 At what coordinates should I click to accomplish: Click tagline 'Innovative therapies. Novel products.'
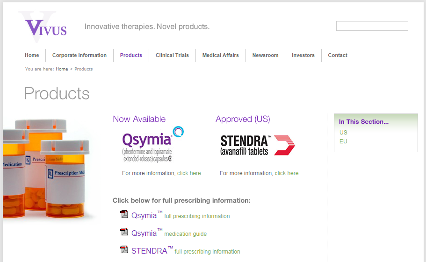click(x=147, y=27)
